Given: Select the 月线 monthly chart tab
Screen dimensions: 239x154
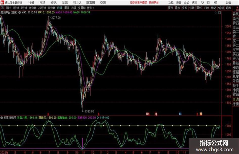Looking at the screenshot, I should point(74,8).
